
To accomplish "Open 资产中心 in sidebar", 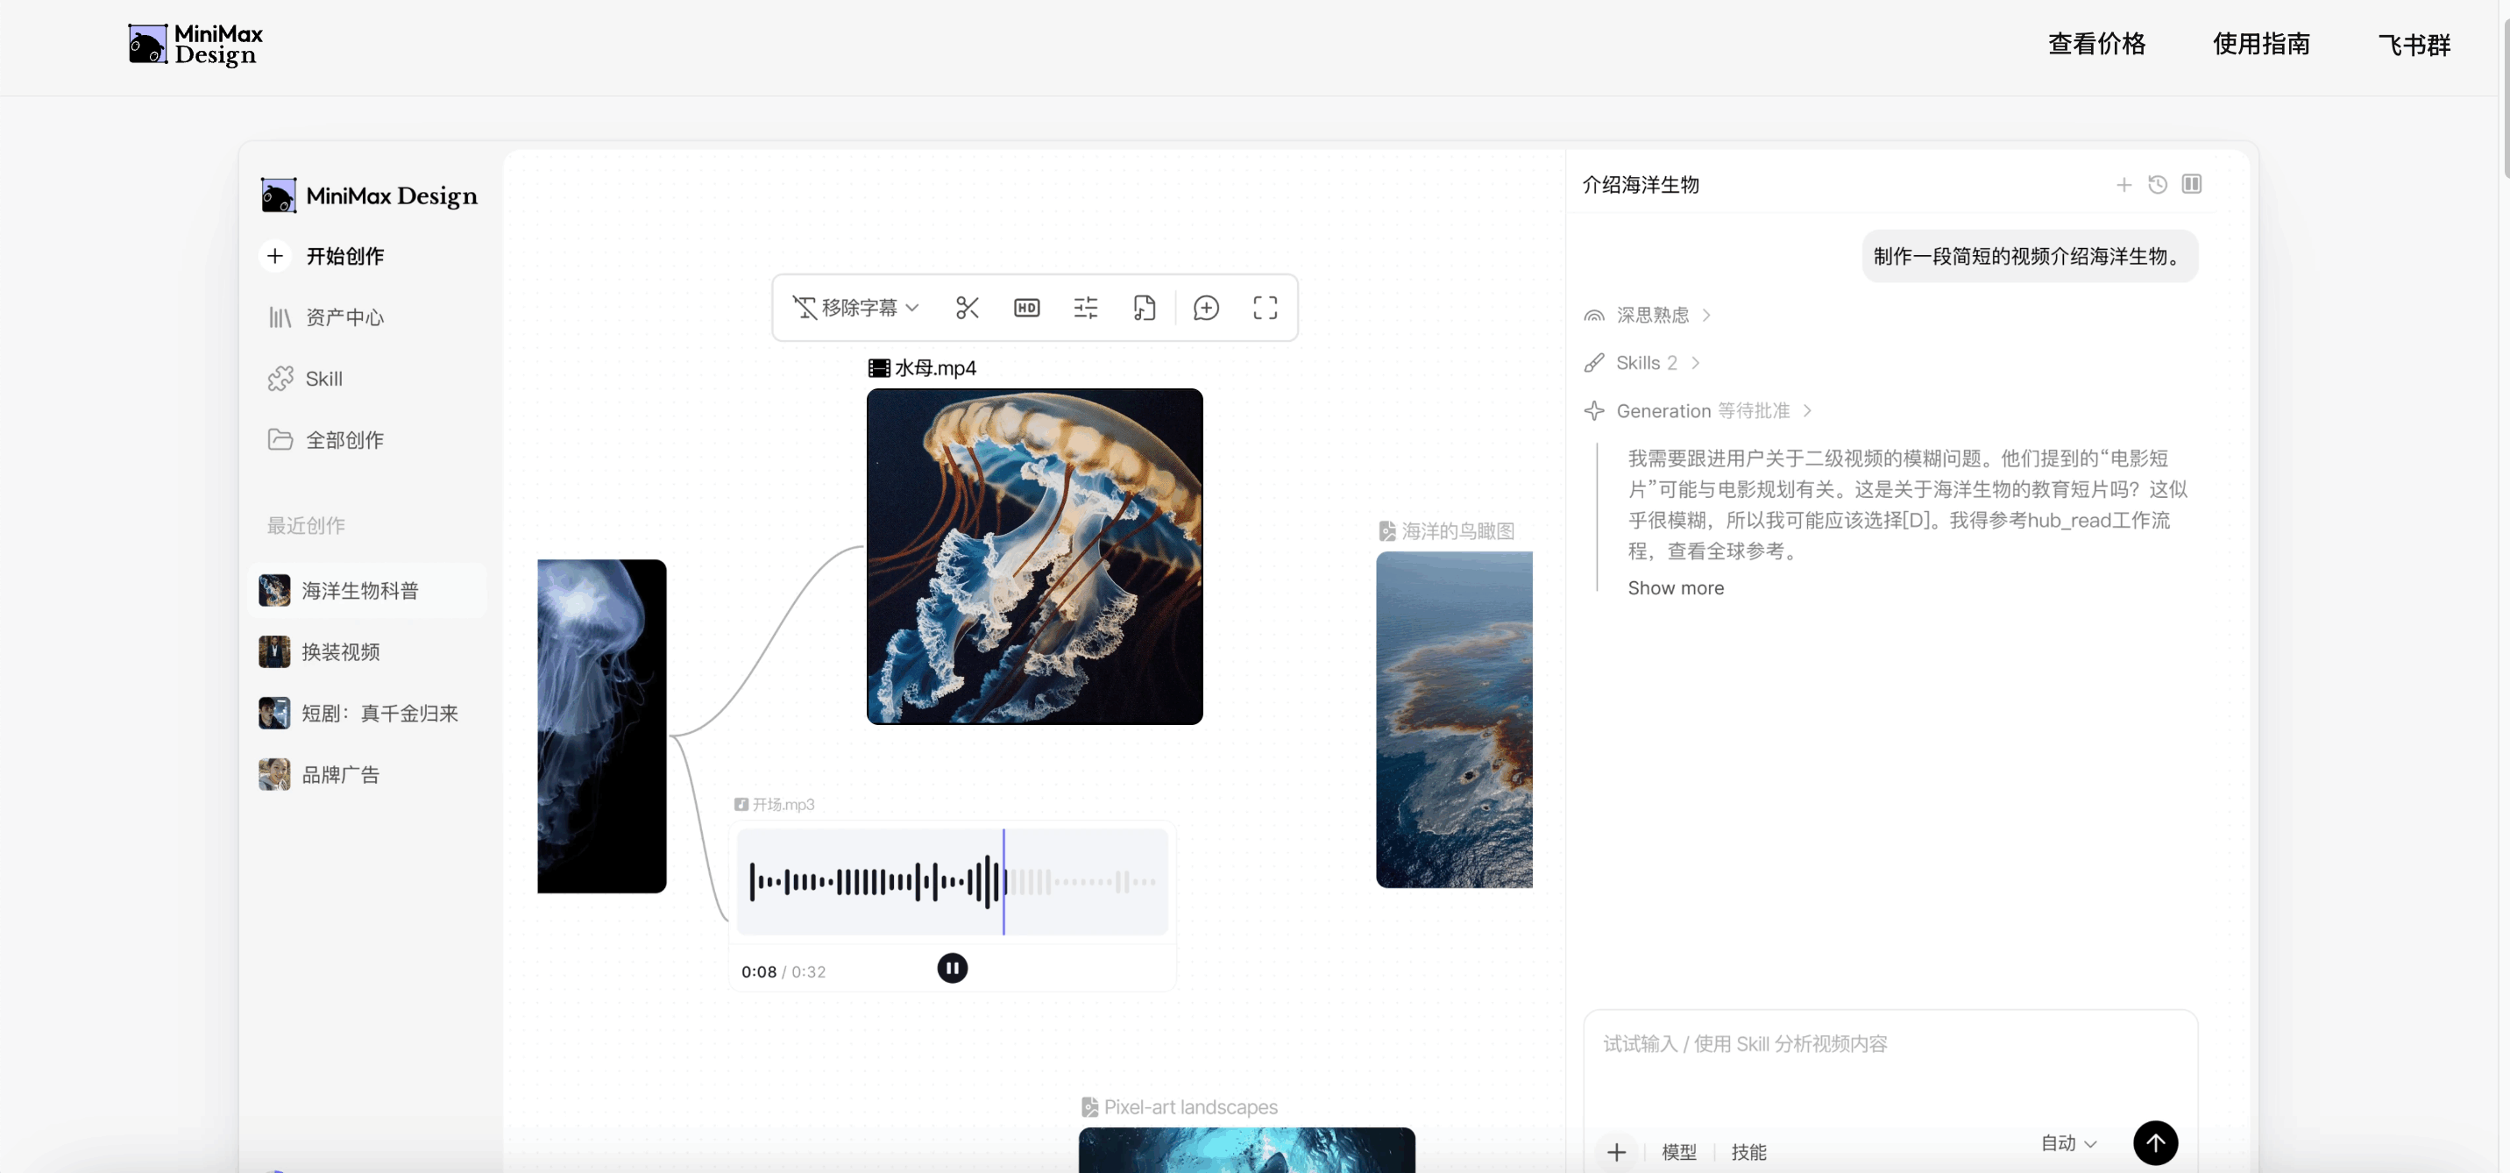I will (x=325, y=316).
